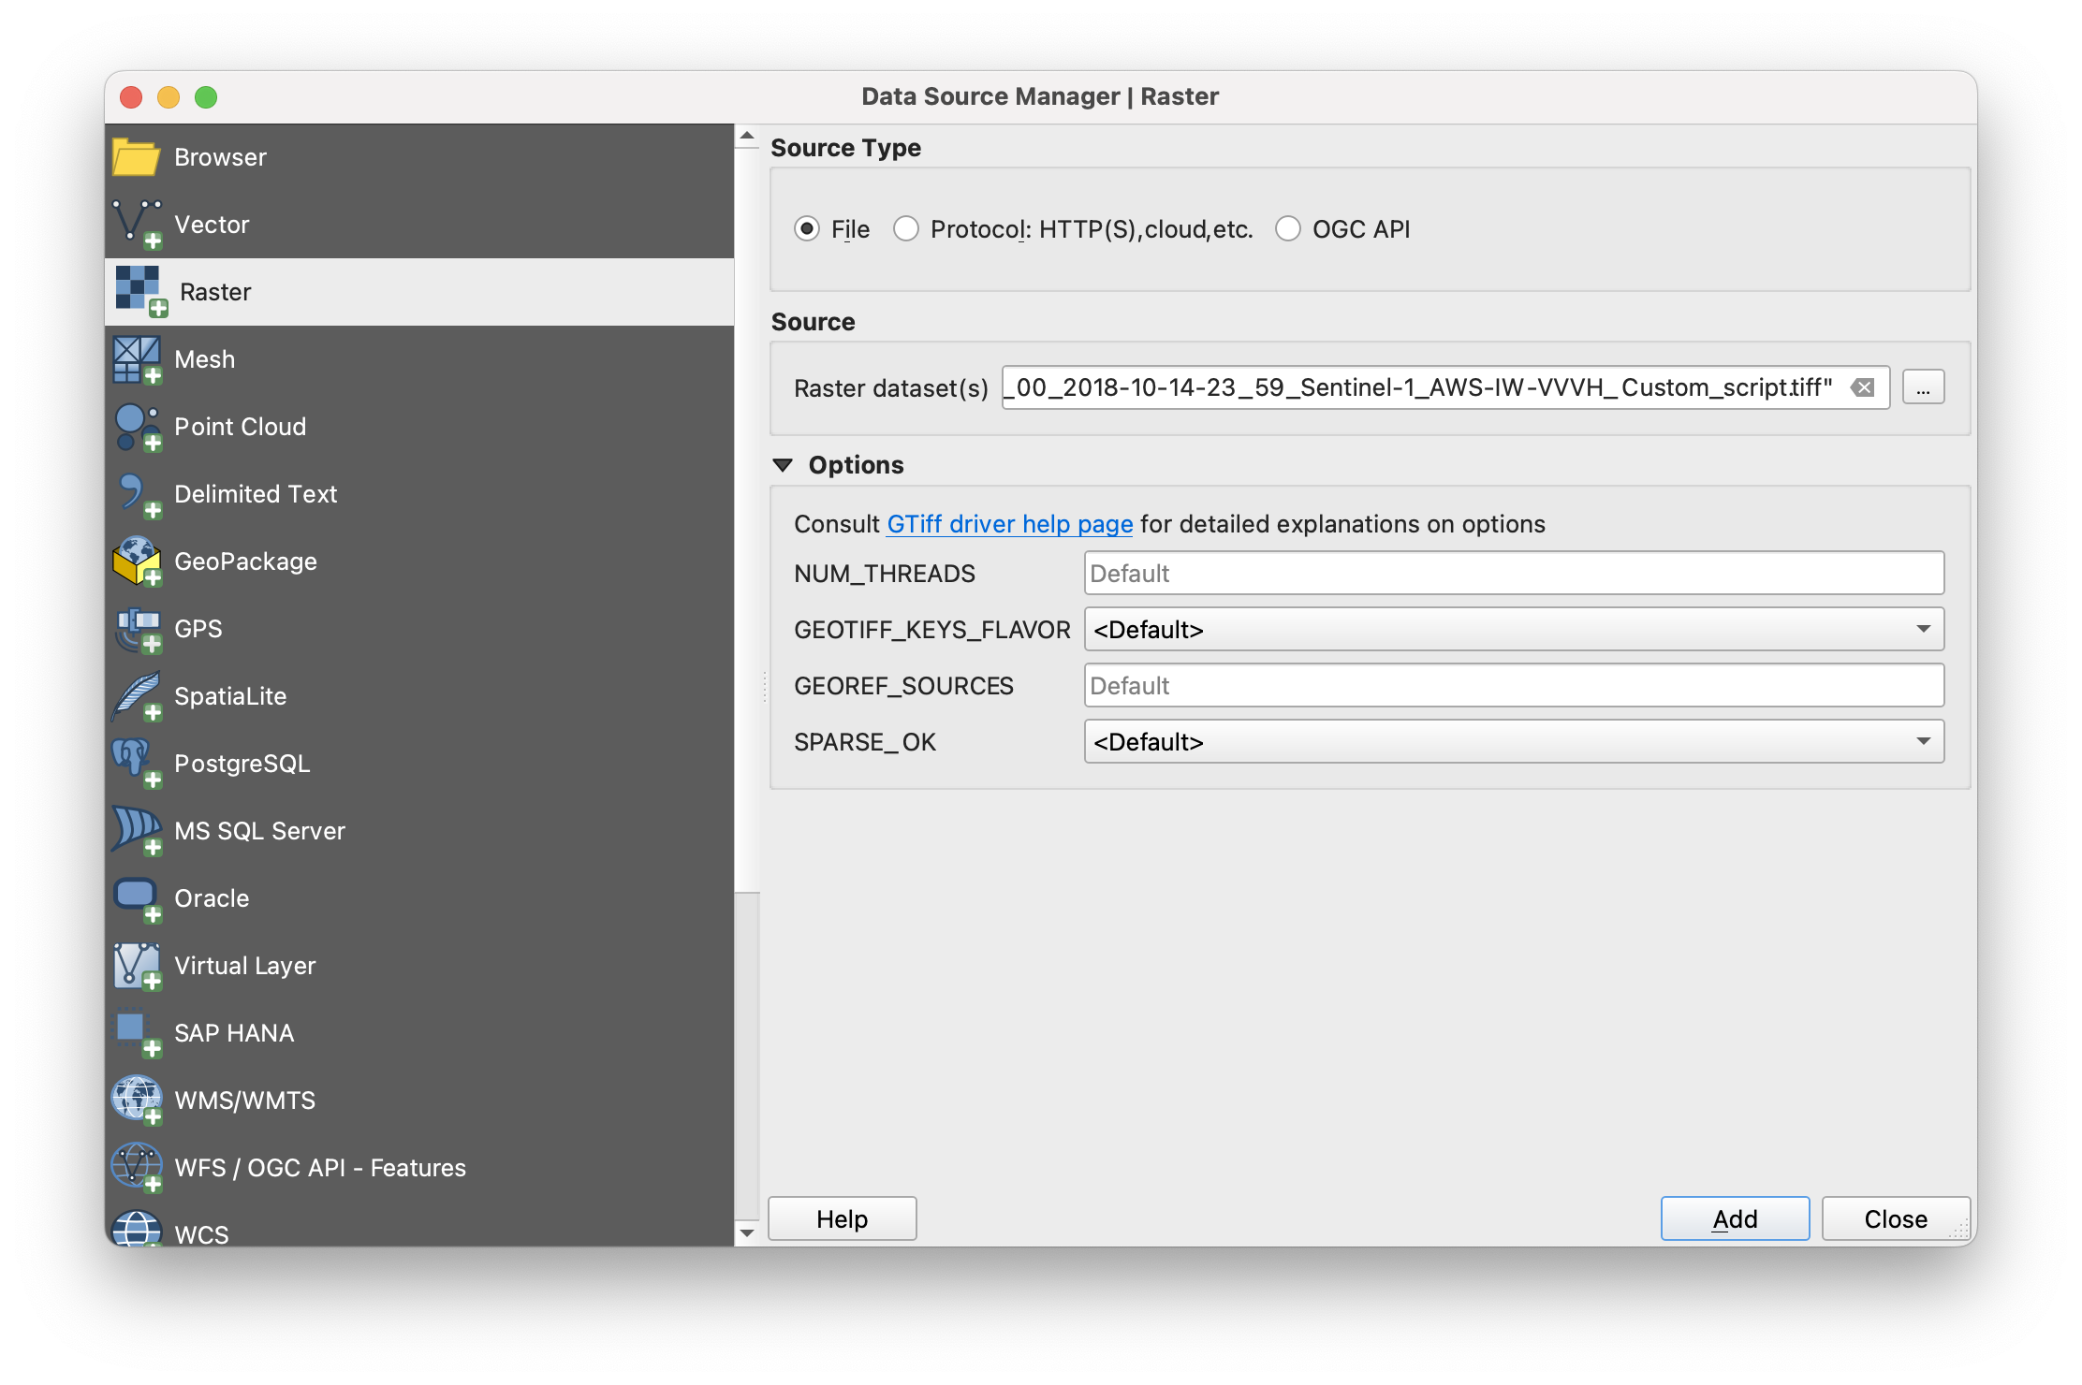Click the Vector layer icon
2082x1385 pixels.
137,225
